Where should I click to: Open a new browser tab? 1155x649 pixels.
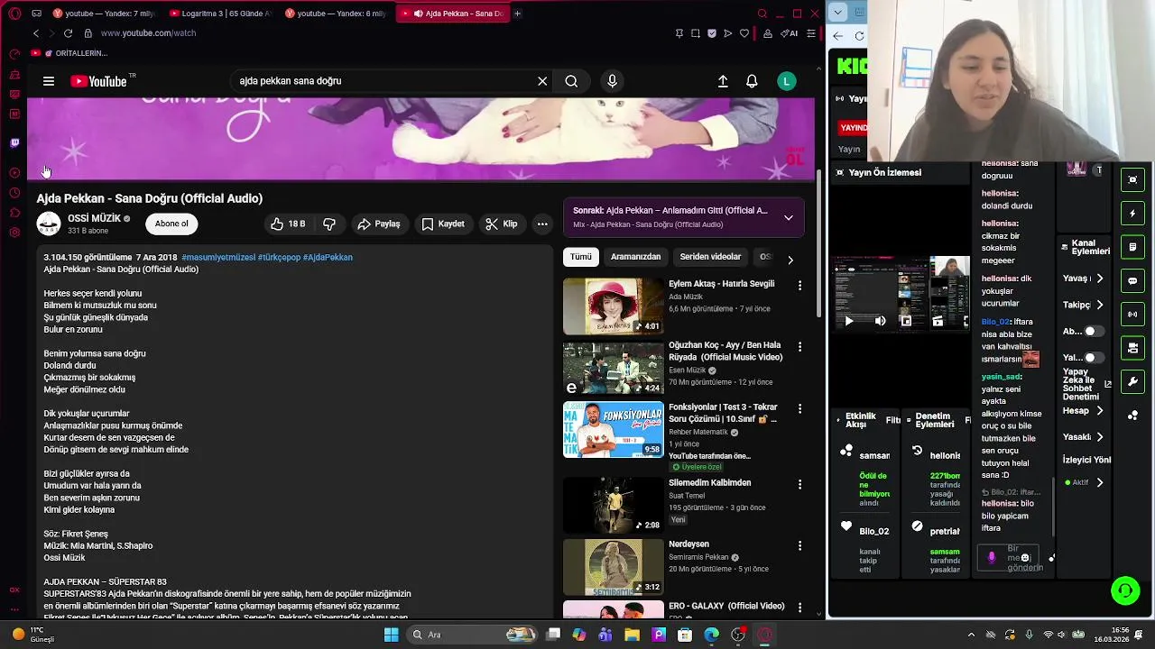518,14
